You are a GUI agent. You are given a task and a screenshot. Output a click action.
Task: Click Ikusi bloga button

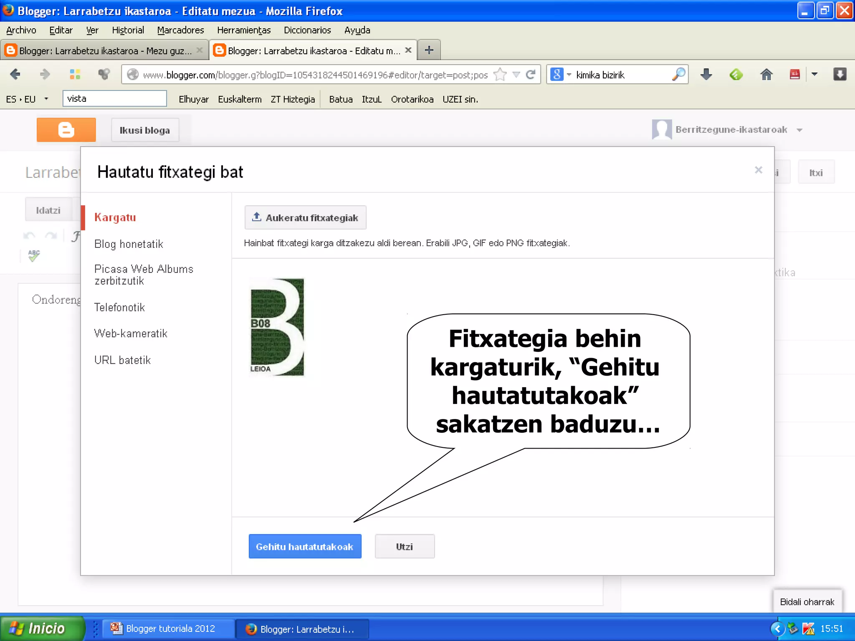point(145,130)
